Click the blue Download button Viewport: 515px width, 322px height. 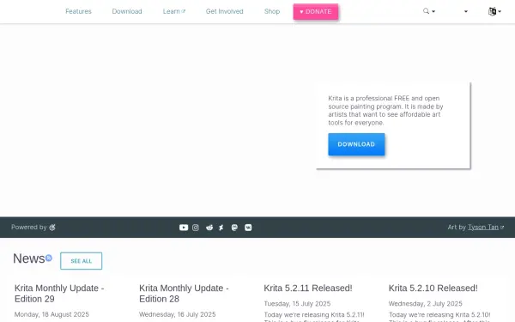coord(356,144)
